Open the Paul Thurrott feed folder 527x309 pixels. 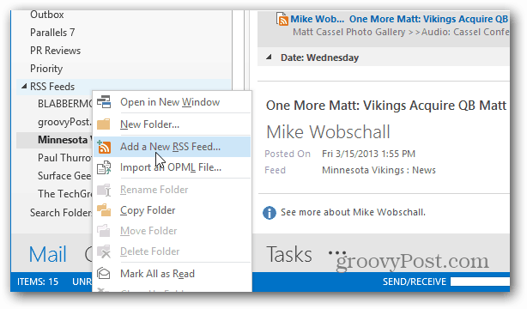[65, 158]
